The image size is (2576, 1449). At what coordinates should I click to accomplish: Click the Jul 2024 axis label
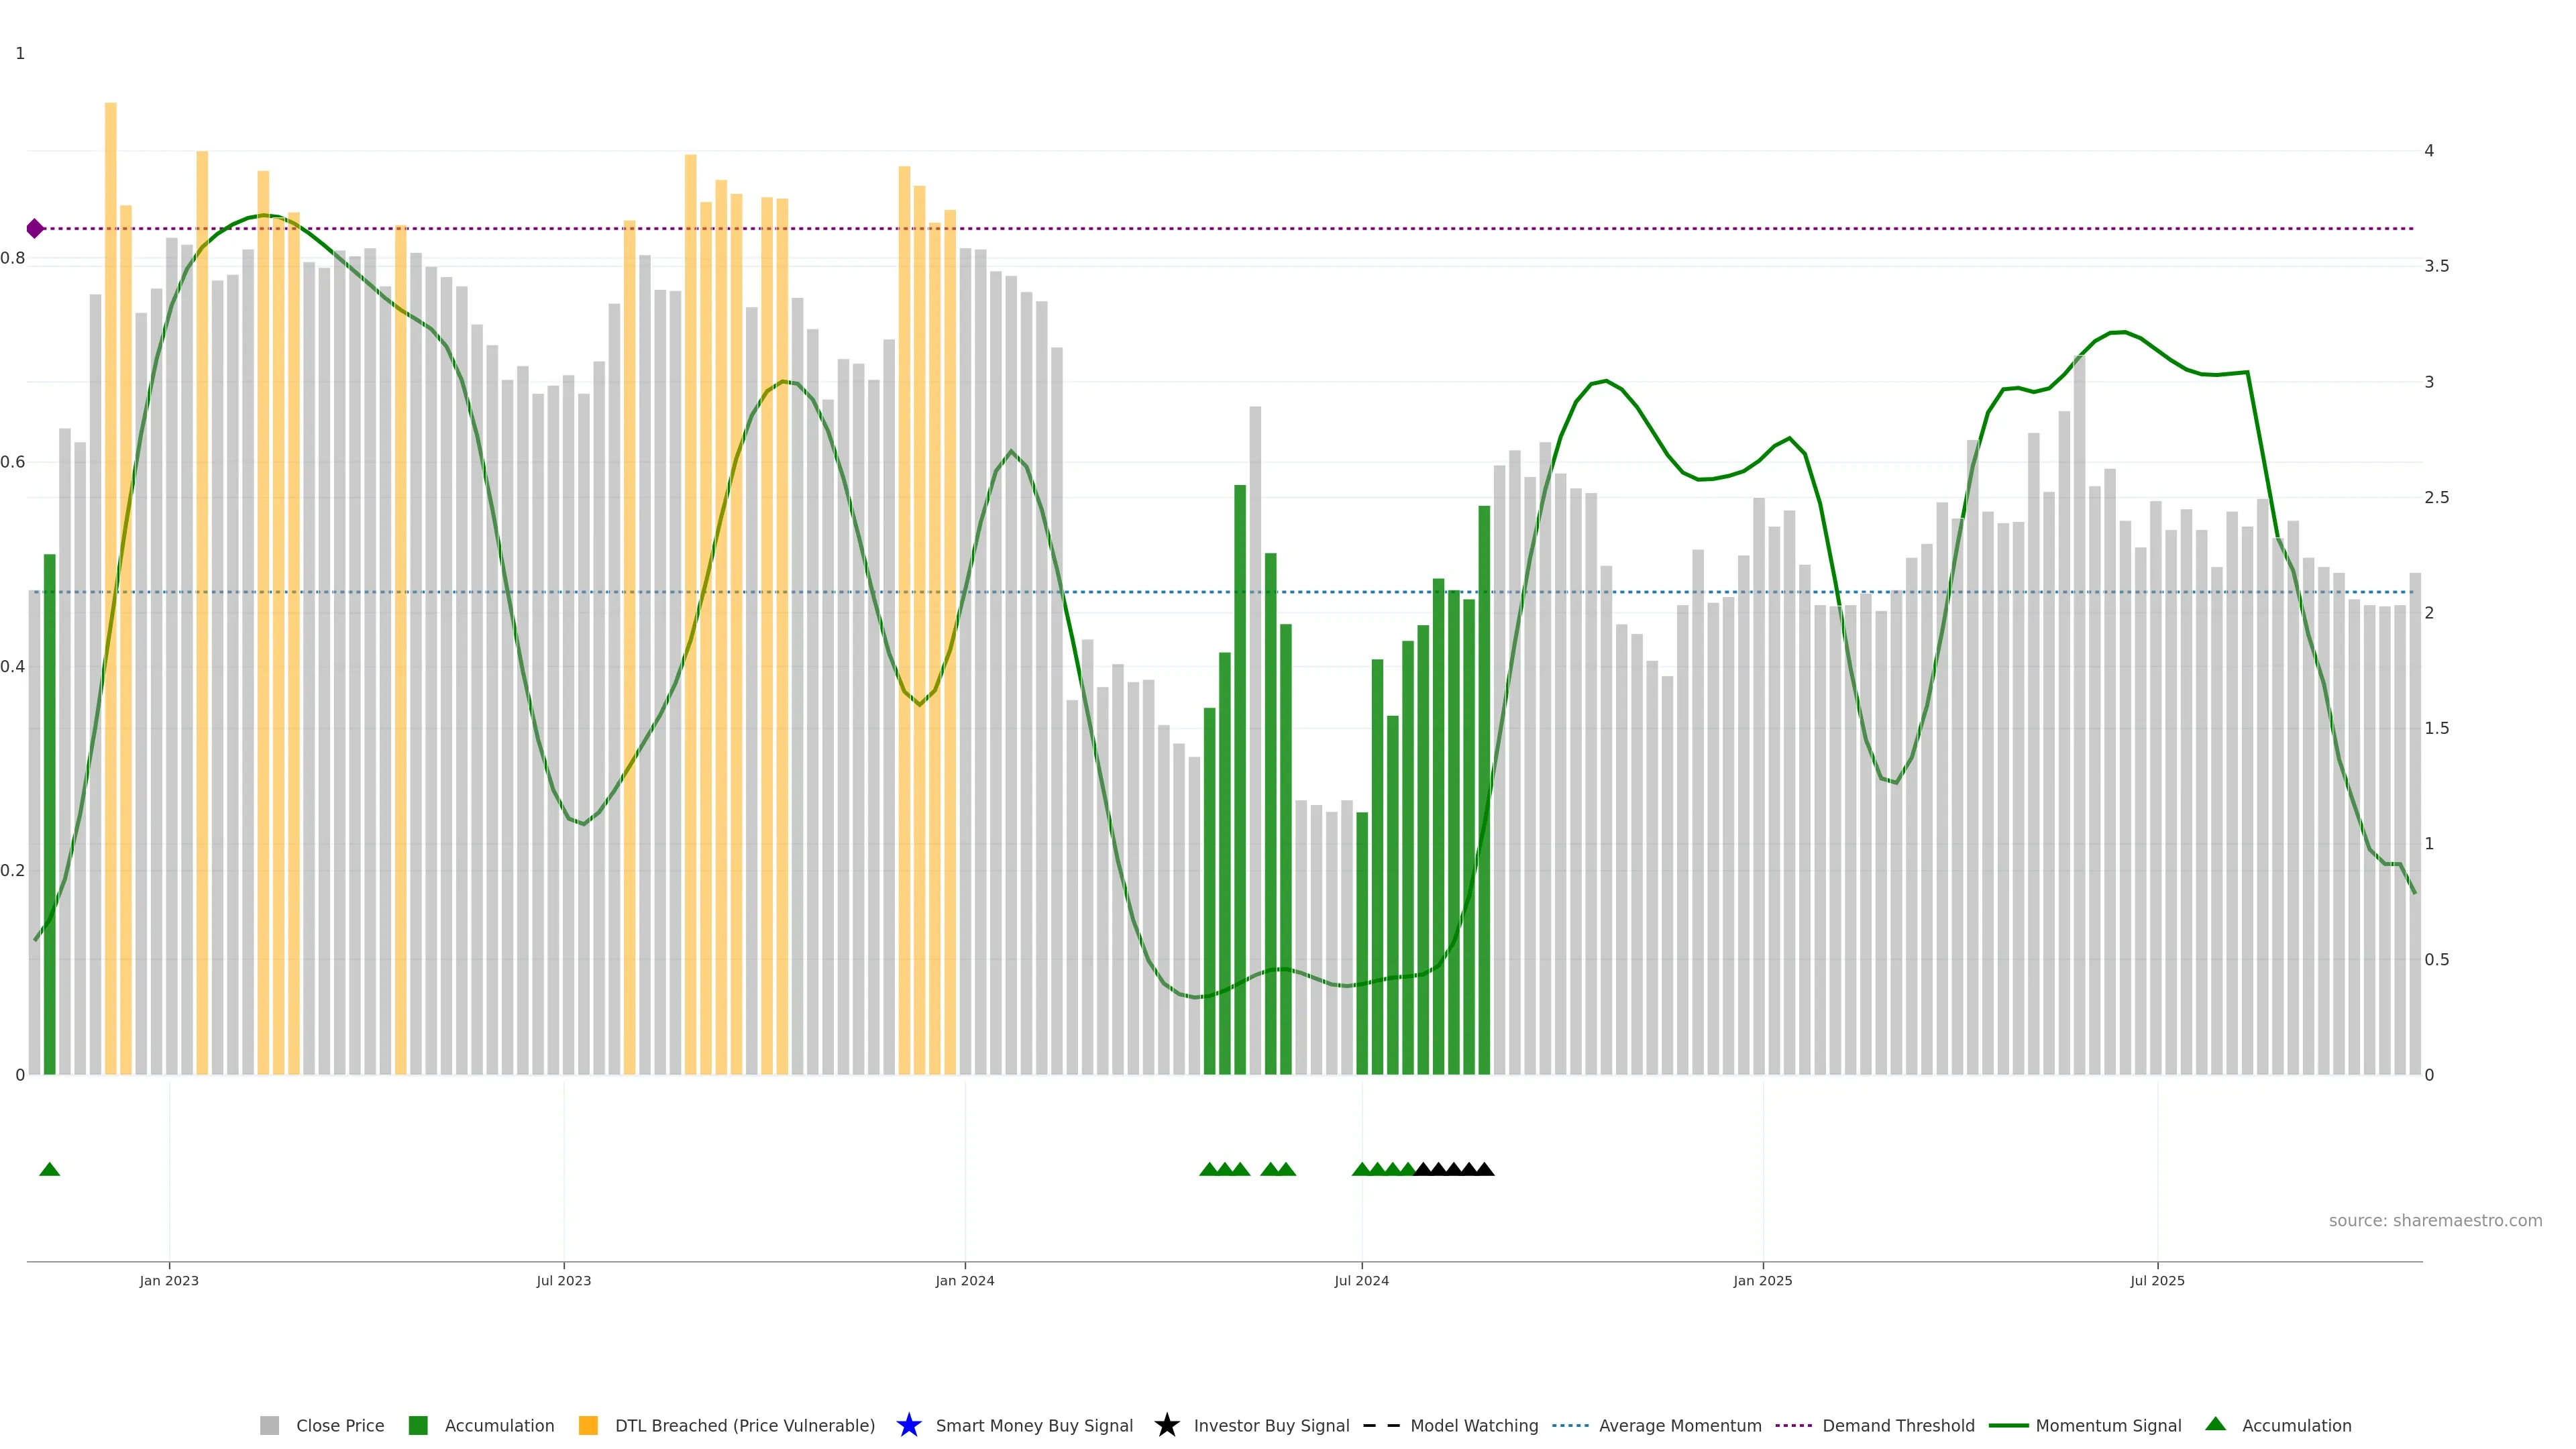(x=1361, y=1280)
